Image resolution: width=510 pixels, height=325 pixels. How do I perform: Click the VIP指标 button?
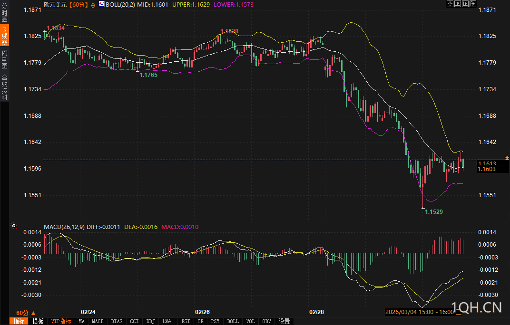(x=61, y=321)
